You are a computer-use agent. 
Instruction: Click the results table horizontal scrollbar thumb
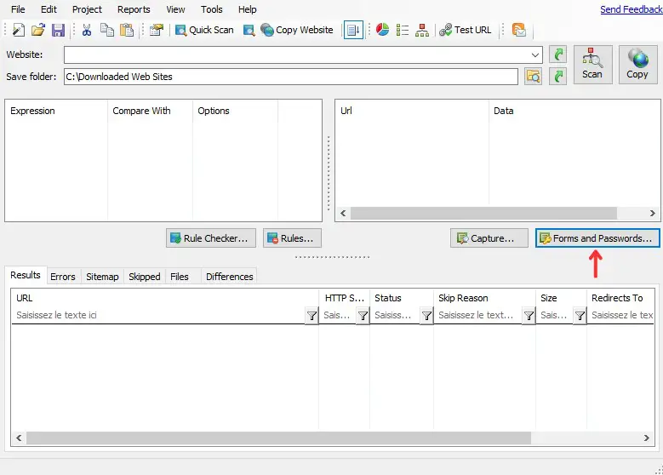tap(278, 438)
